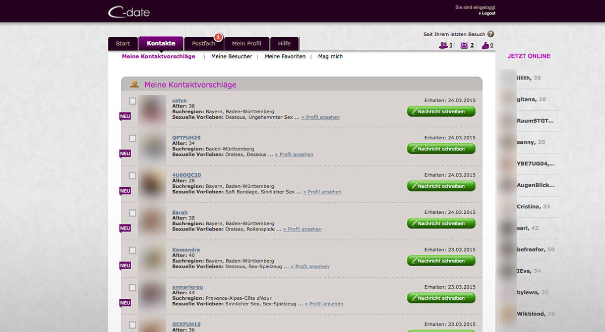Click the person icon beside Meine Kontaktvorschläge heading
The width and height of the screenshot is (605, 332).
pos(135,85)
